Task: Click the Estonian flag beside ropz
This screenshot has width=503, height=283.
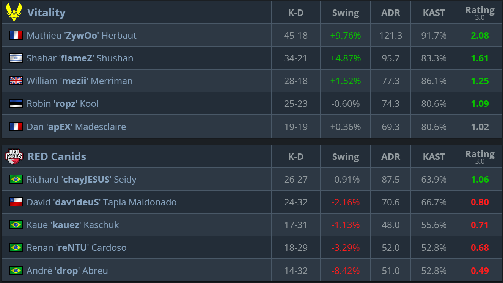Action: click(16, 104)
